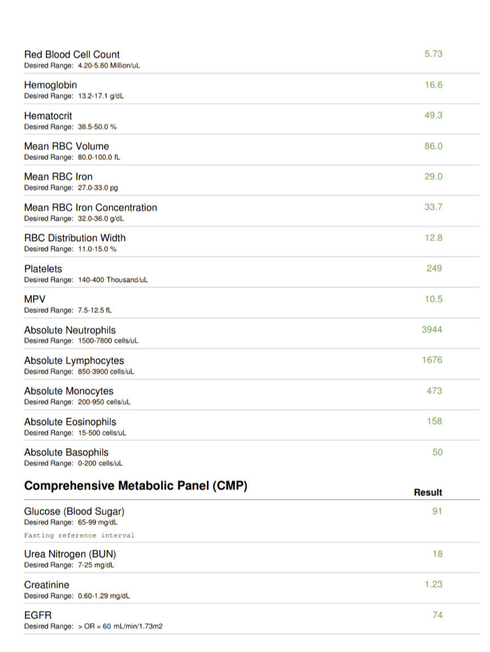Image resolution: width=490 pixels, height=652 pixels.
Task: Select the Platelets result value 249
Action: point(434,268)
